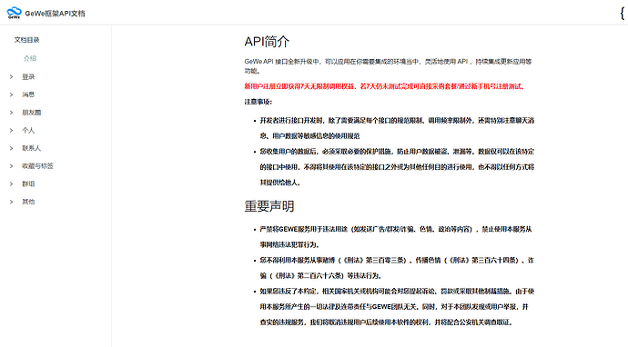Click the 重要声明 heading
The width and height of the screenshot is (628, 347).
[x=269, y=206]
